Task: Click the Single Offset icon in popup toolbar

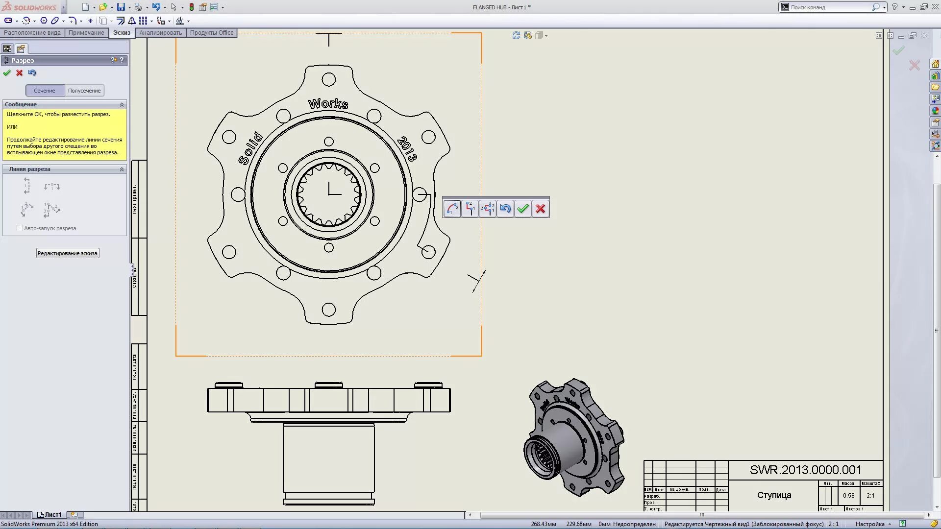Action: pyautogui.click(x=470, y=209)
